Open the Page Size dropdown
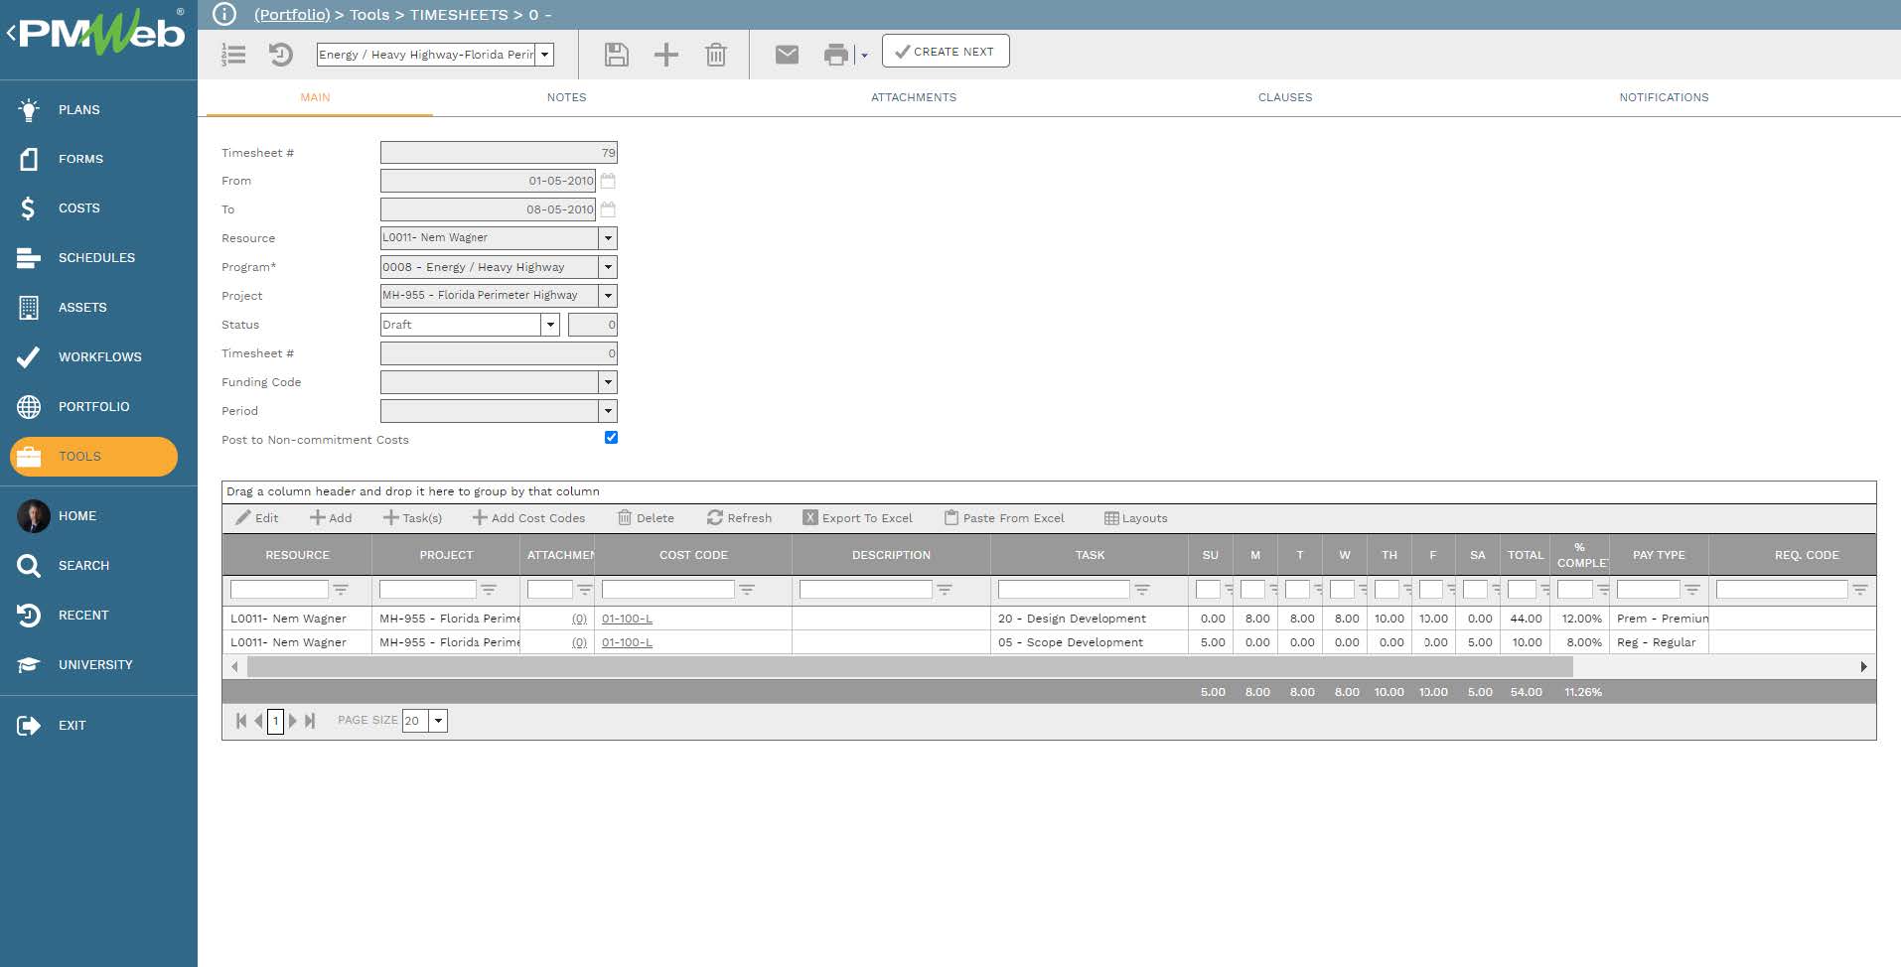 438,720
